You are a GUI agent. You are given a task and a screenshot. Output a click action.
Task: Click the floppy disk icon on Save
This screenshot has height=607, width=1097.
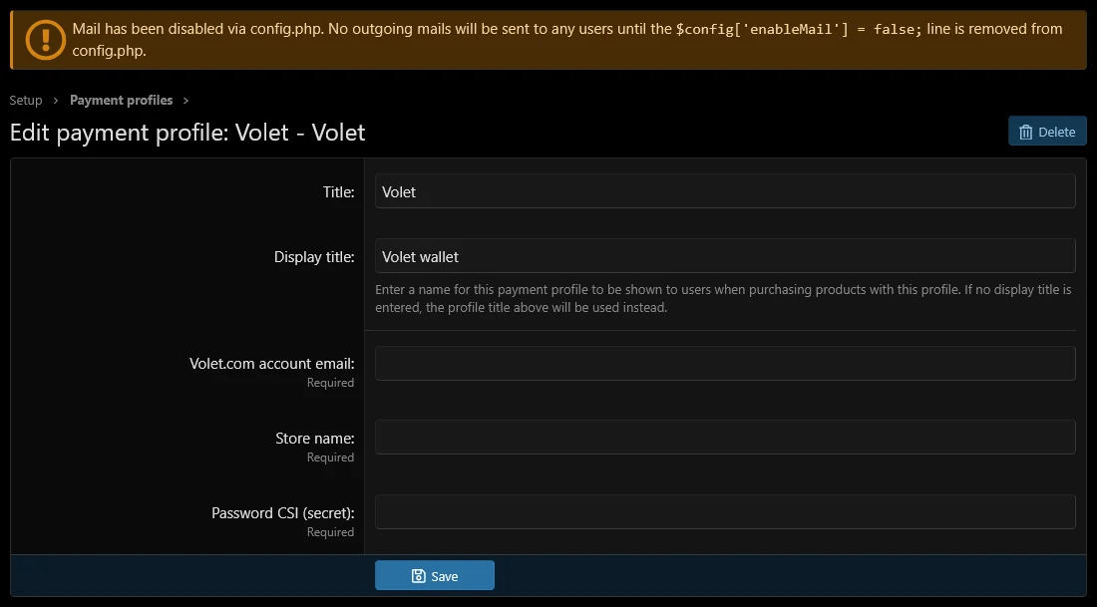[419, 576]
